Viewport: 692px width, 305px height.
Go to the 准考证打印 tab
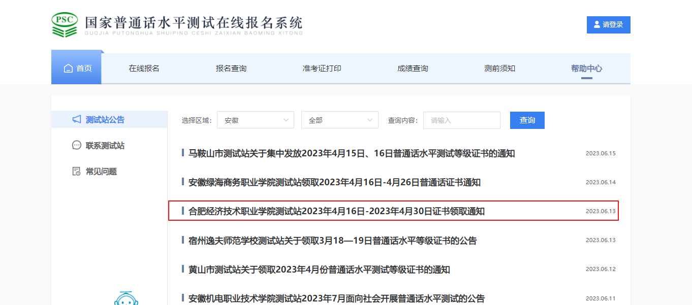[x=322, y=69]
